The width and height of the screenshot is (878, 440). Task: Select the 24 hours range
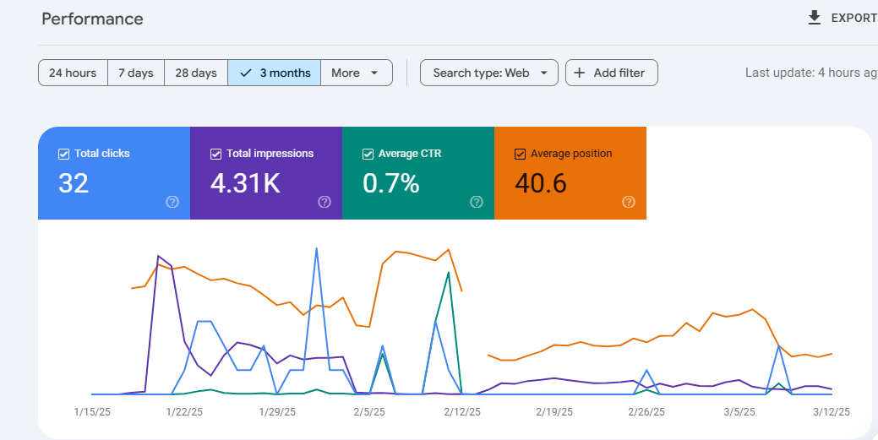click(x=73, y=73)
